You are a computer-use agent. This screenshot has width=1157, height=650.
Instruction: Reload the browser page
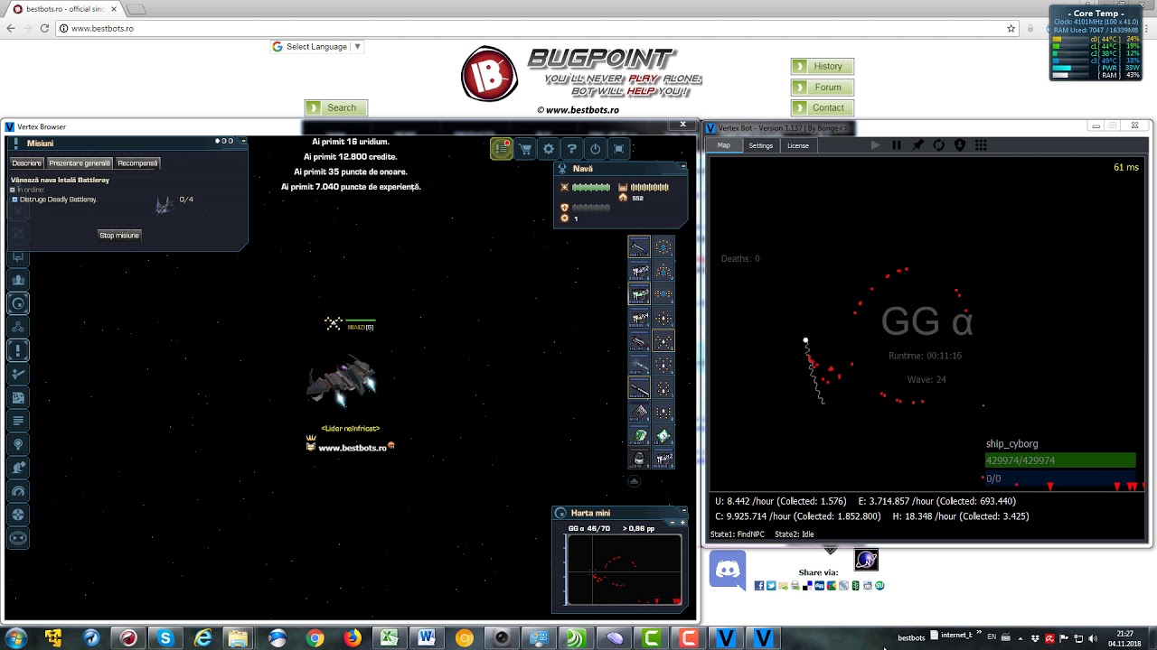[44, 28]
